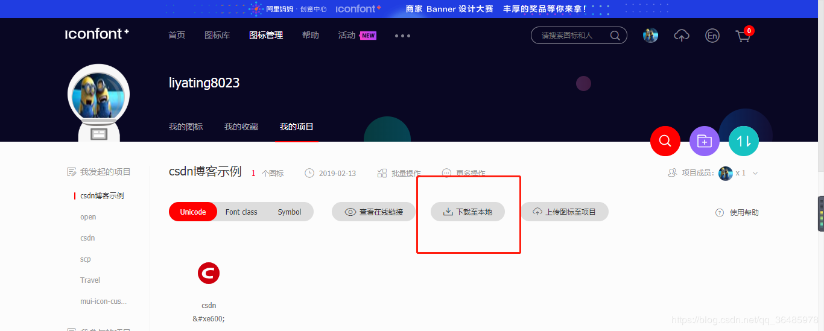Click the clock date 2019-02-13

click(x=330, y=173)
